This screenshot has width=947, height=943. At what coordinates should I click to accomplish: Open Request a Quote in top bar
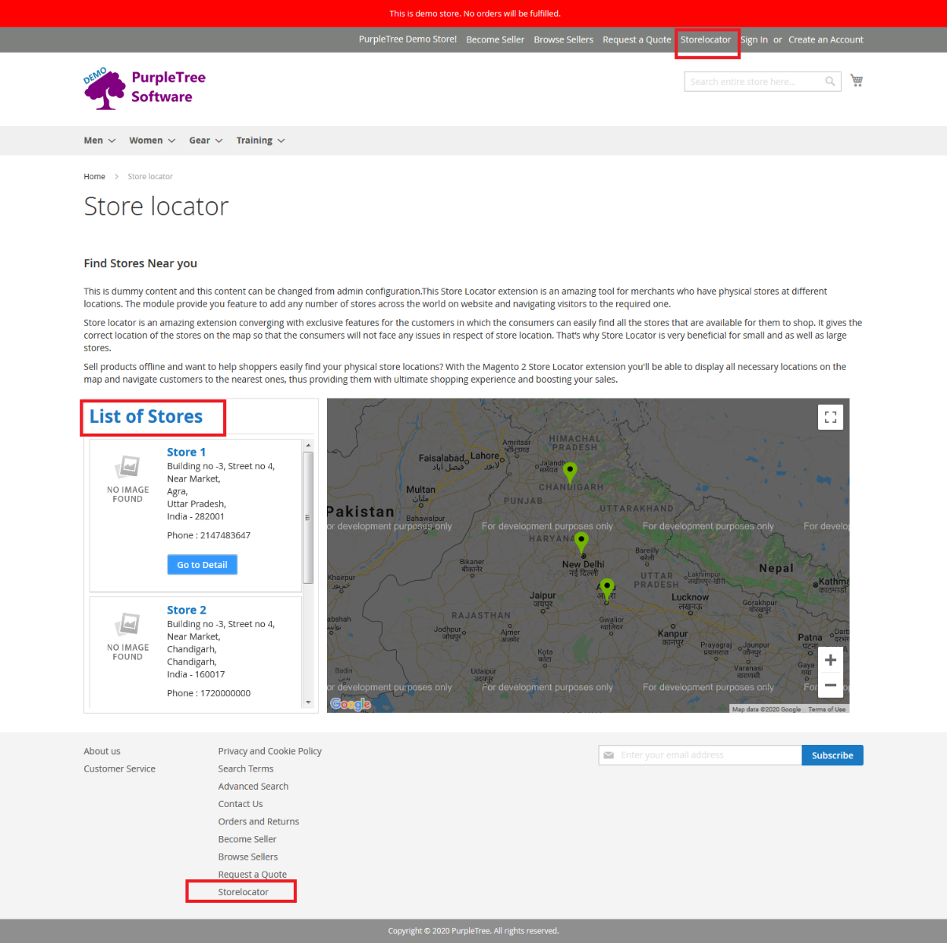point(637,39)
